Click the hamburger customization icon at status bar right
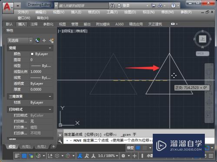 [211, 156]
